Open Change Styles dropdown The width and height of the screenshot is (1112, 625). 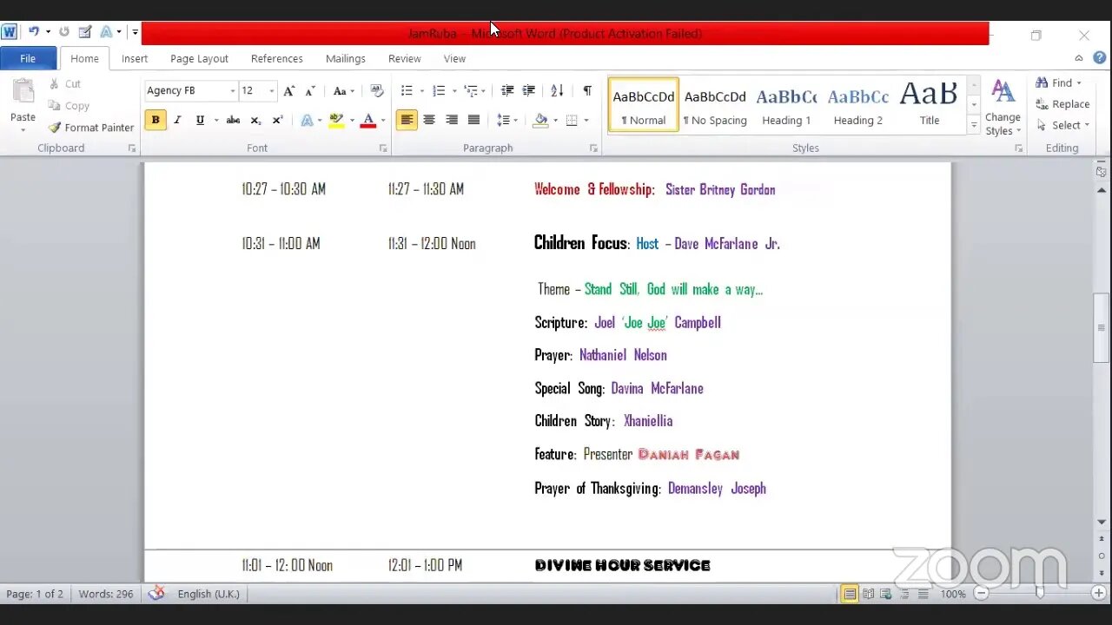coord(1003,108)
